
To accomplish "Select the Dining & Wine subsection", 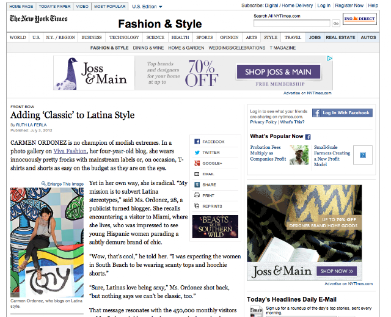I will pos(148,48).
